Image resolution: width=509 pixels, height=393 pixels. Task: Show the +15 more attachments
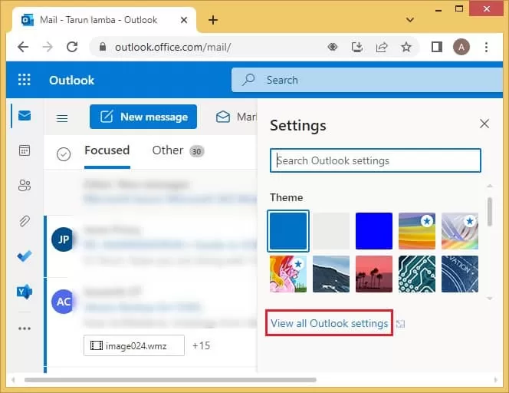coord(201,345)
